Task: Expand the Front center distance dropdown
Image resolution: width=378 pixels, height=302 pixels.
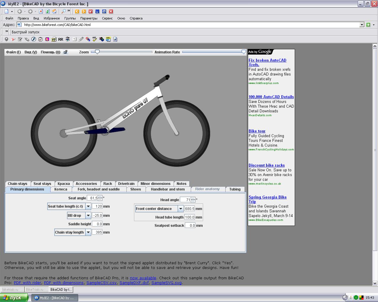Action: (180, 209)
